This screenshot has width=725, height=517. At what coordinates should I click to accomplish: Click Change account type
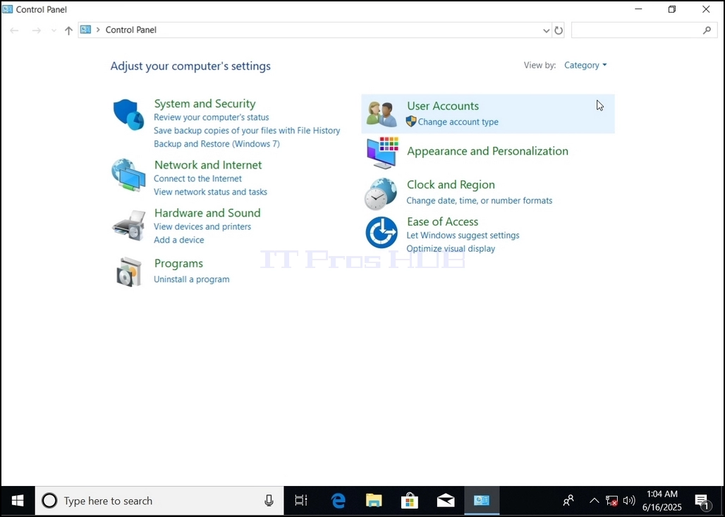(x=458, y=122)
